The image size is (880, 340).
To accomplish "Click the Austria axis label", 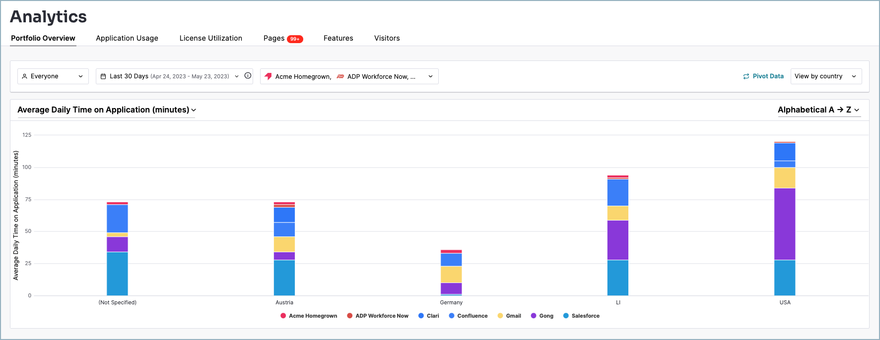I will click(284, 302).
